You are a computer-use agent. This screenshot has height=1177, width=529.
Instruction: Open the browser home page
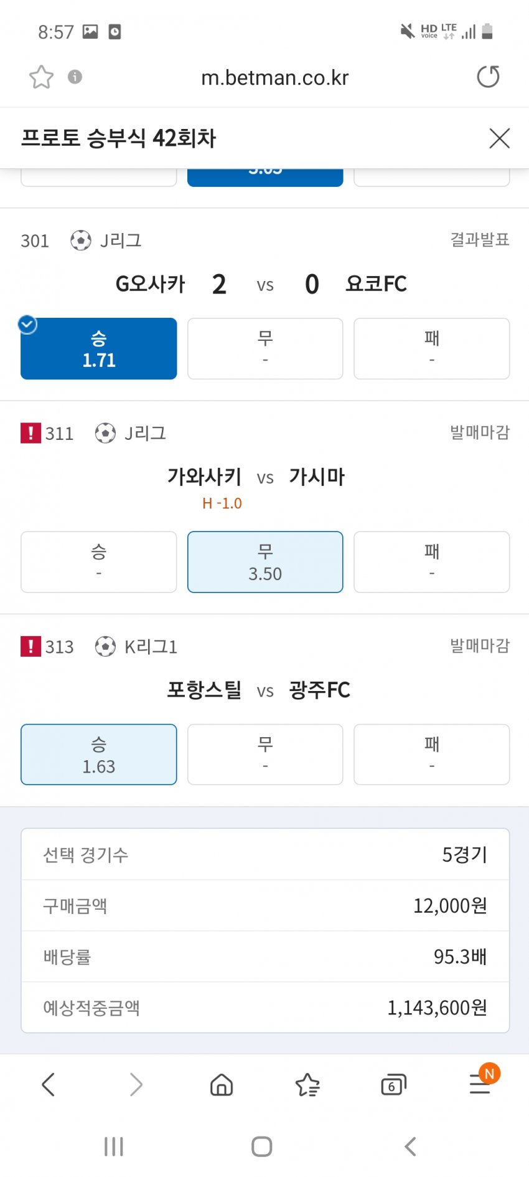(221, 1085)
